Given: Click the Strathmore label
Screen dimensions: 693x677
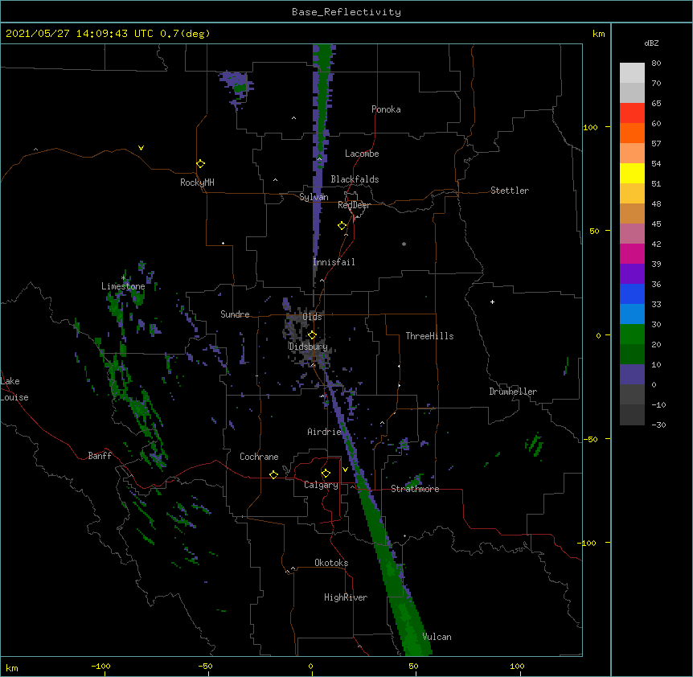Looking at the screenshot, I should pyautogui.click(x=415, y=489).
